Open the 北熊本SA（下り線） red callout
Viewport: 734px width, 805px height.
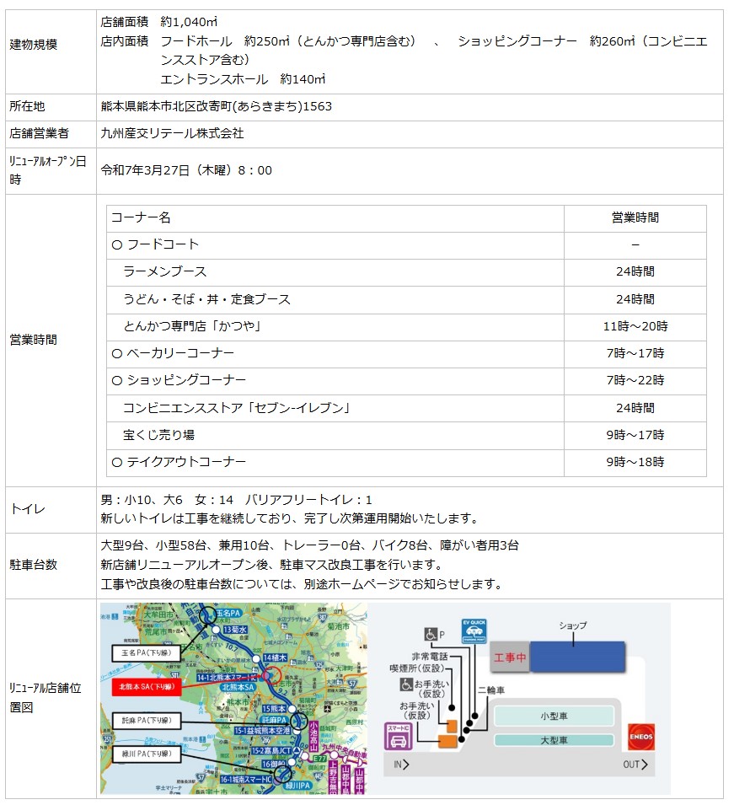click(147, 686)
